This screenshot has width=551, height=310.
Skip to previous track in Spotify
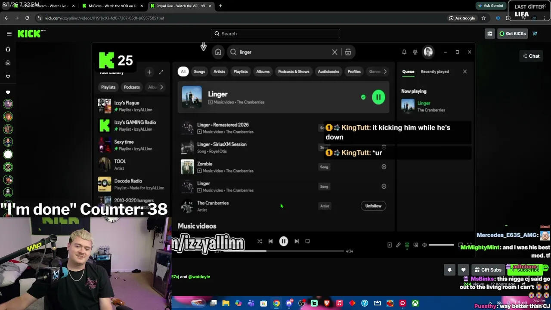tap(270, 242)
